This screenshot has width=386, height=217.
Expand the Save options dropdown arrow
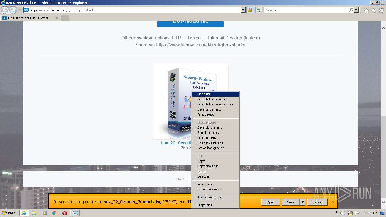[x=302, y=202]
